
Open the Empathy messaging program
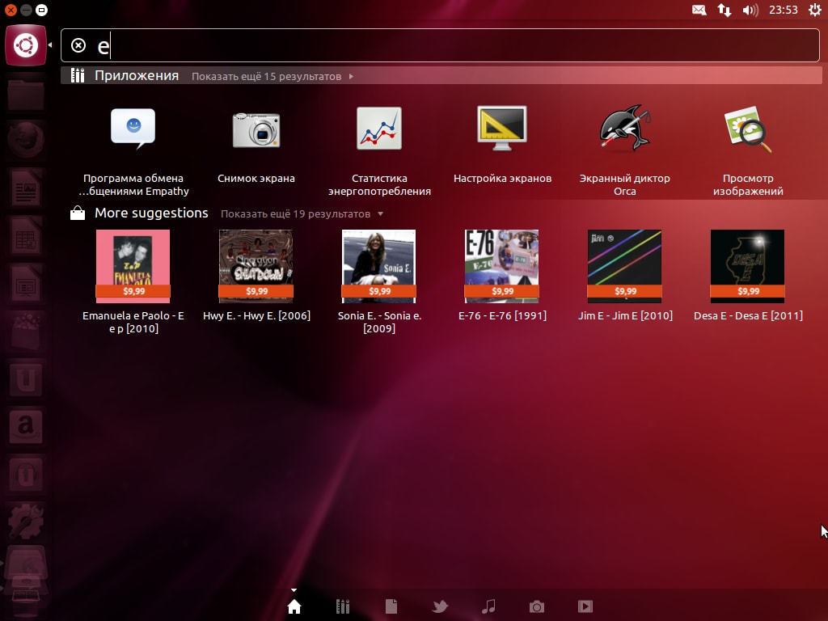point(133,129)
